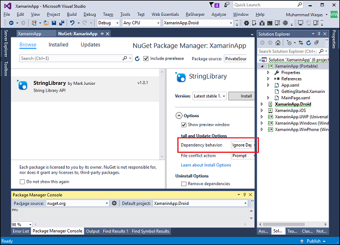Click the Open File folder icon

coord(46,23)
